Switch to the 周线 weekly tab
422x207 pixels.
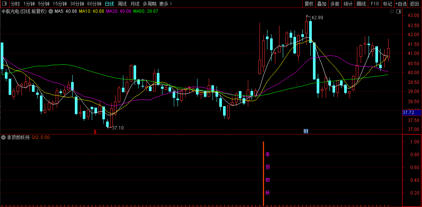pyautogui.click(x=122, y=4)
